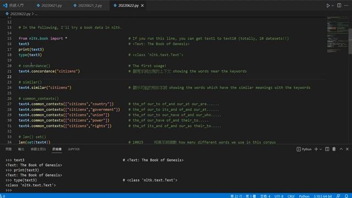Screen dimensions: 352x198
Task: Click common_contexts line with "government"
Action: pyautogui.click(x=69, y=109)
